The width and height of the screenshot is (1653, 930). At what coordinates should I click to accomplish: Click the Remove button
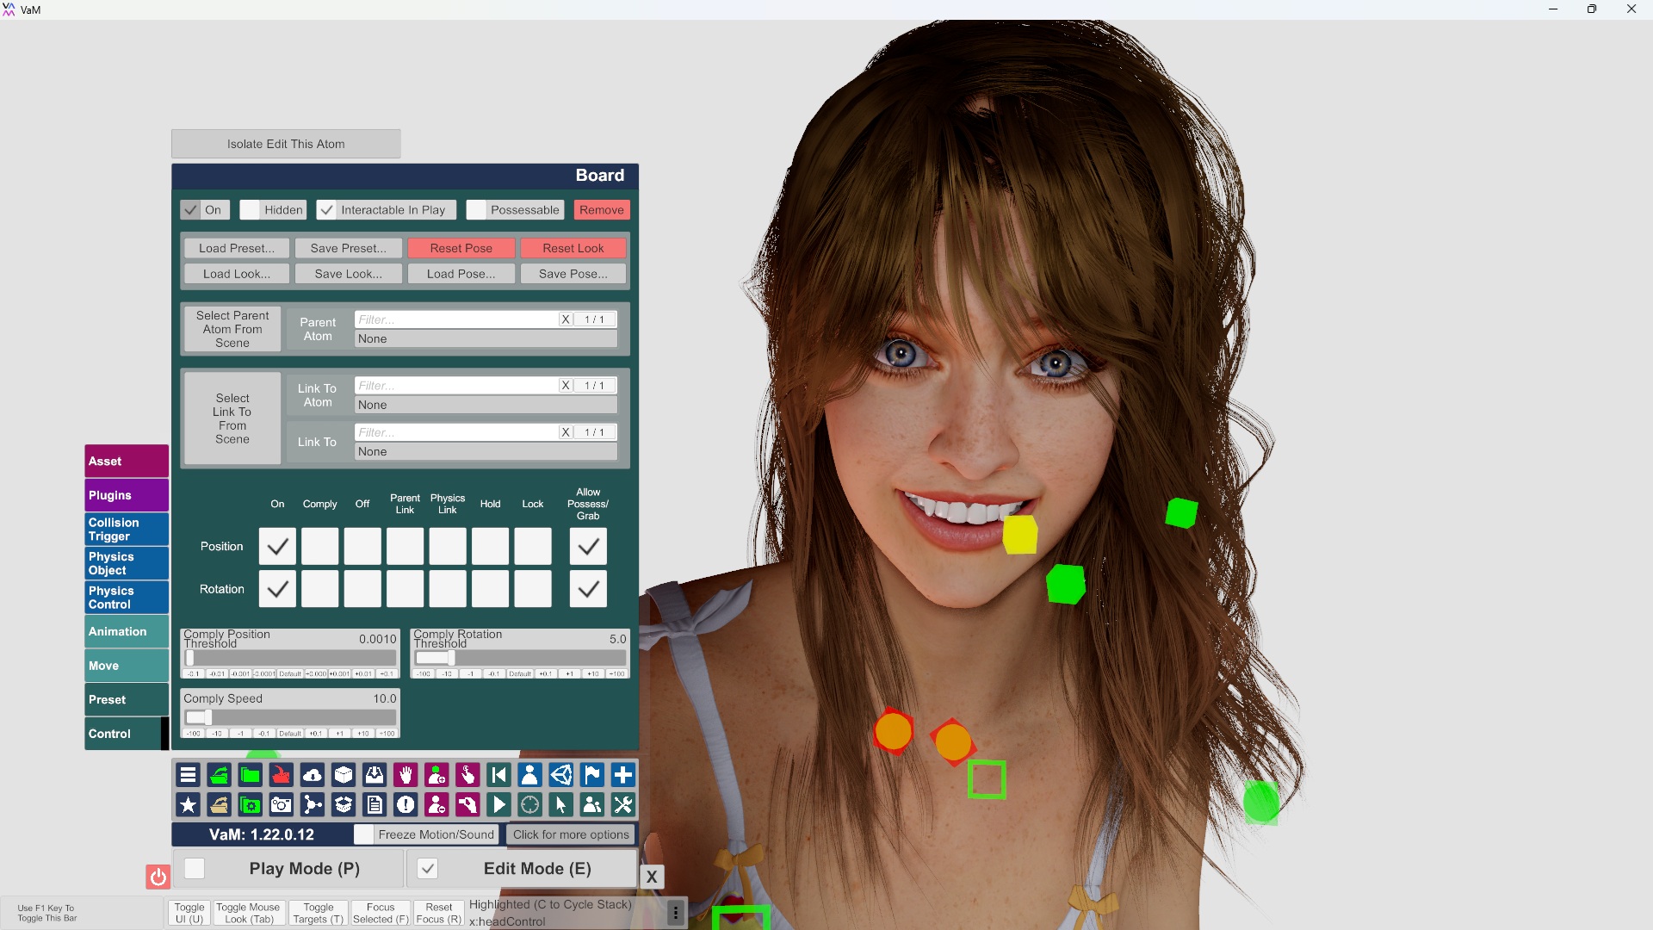602,210
